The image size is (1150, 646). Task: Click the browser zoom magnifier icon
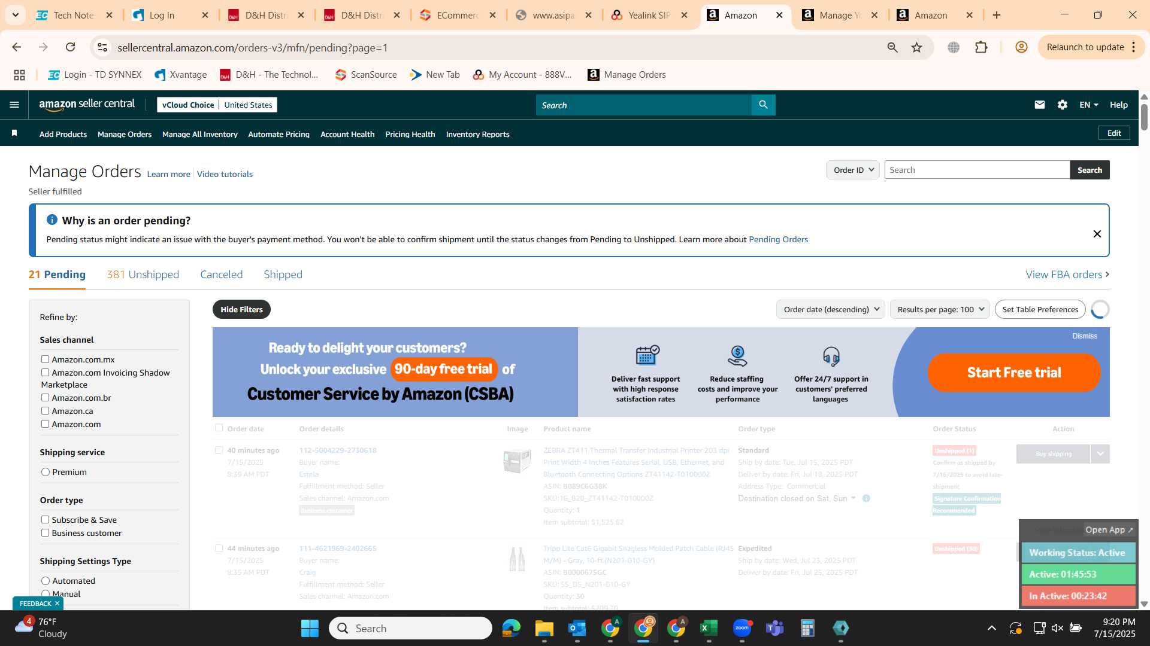pos(892,47)
